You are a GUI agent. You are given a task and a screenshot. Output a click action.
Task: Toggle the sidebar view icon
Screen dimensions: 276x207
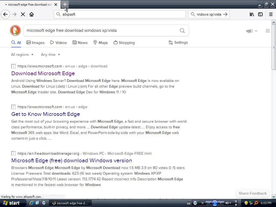[260, 14]
